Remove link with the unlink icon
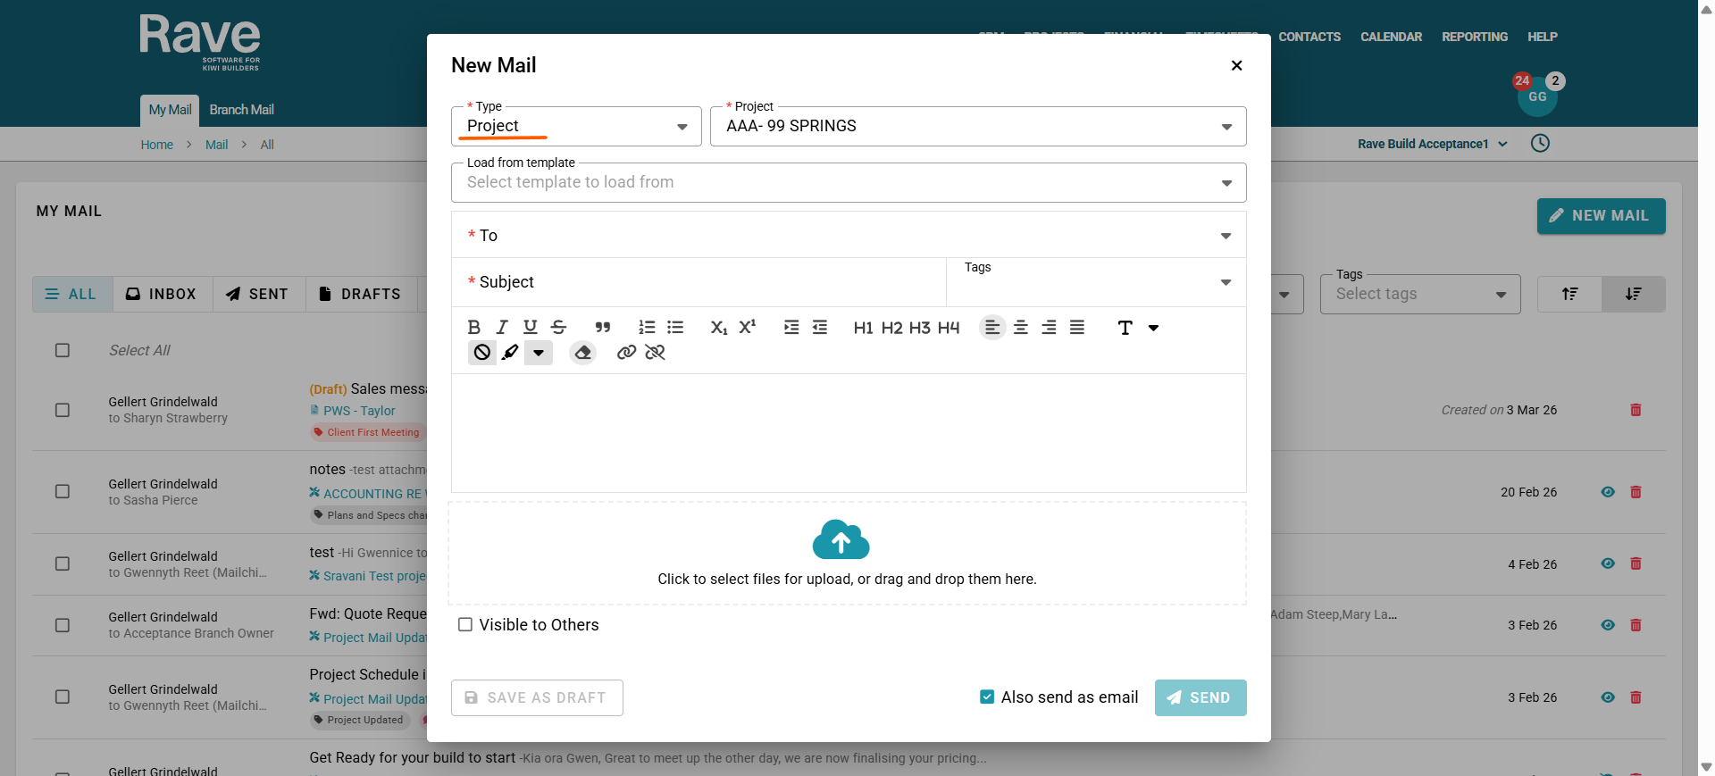Viewport: 1715px width, 776px height. point(656,353)
